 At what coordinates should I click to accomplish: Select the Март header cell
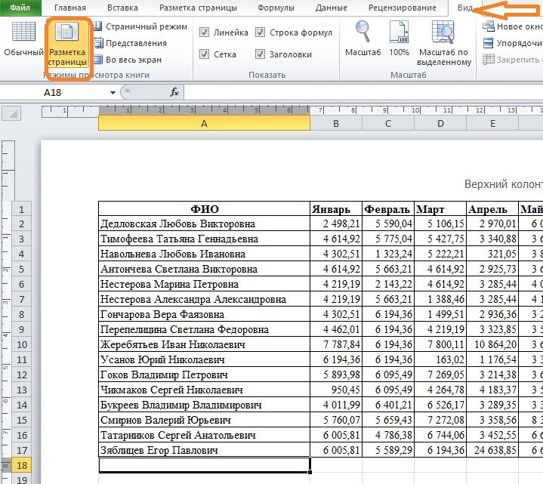click(440, 209)
